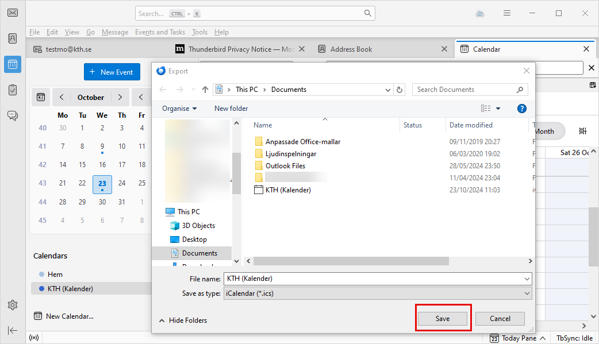The height and width of the screenshot is (344, 599).
Task: Click the Save button
Action: pos(443,319)
